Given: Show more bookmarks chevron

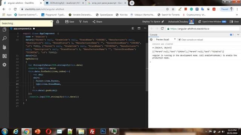Looking at the screenshot, I should [x=237, y=15].
